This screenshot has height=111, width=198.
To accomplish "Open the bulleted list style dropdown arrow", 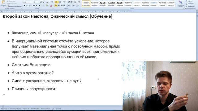I will 58,2.
